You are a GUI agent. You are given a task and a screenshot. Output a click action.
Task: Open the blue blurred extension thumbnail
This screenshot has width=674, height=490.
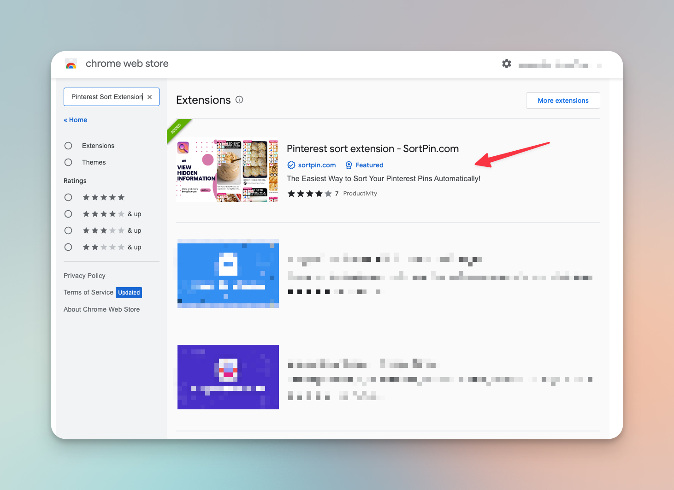coord(228,273)
